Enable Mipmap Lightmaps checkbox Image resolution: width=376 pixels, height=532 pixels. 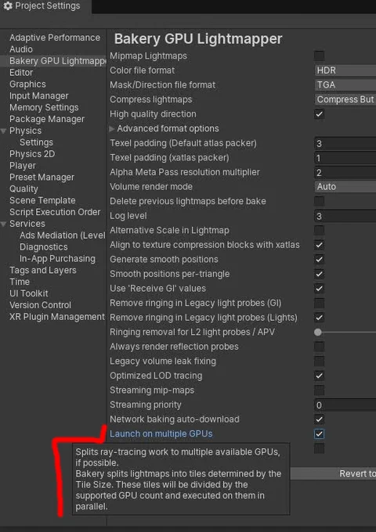click(319, 56)
